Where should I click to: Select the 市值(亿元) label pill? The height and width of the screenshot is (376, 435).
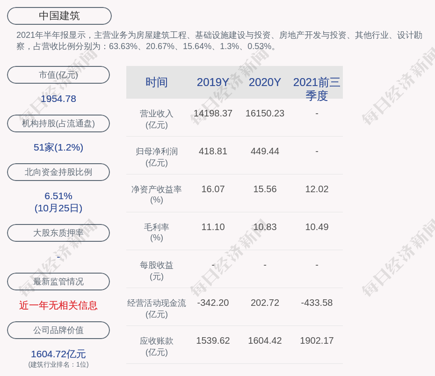pos(58,75)
